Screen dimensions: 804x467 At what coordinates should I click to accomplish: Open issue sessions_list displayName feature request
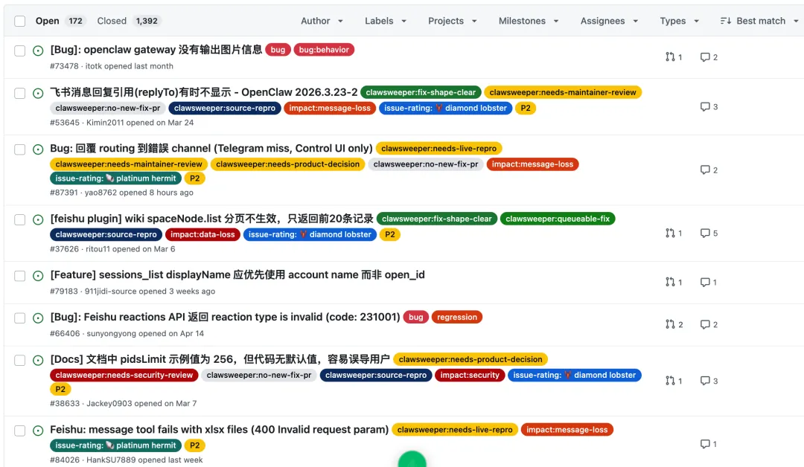coord(237,275)
